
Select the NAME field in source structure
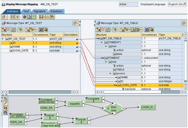(17, 47)
